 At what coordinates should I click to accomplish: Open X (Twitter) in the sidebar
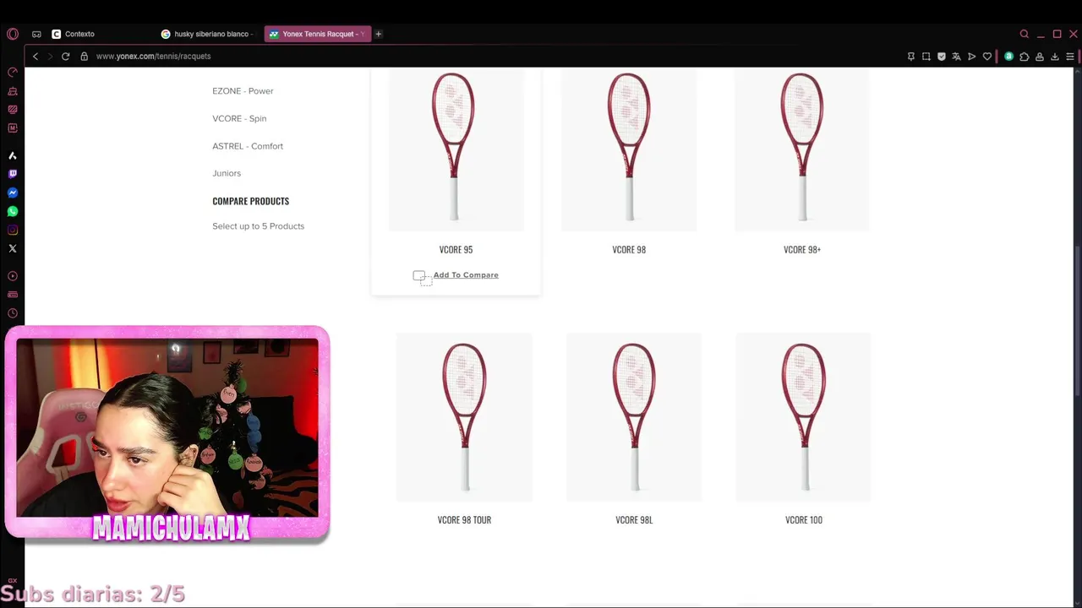pyautogui.click(x=13, y=248)
